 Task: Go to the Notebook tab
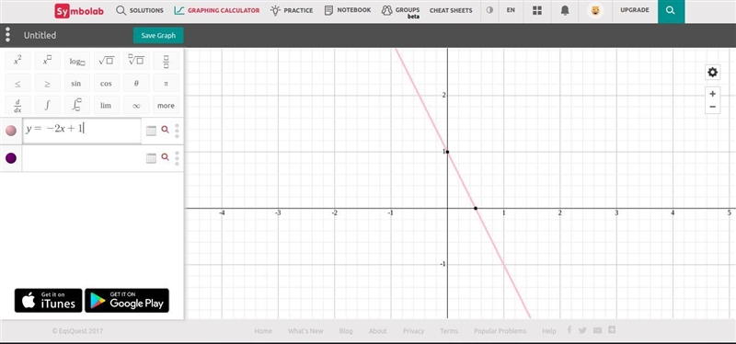click(x=348, y=10)
